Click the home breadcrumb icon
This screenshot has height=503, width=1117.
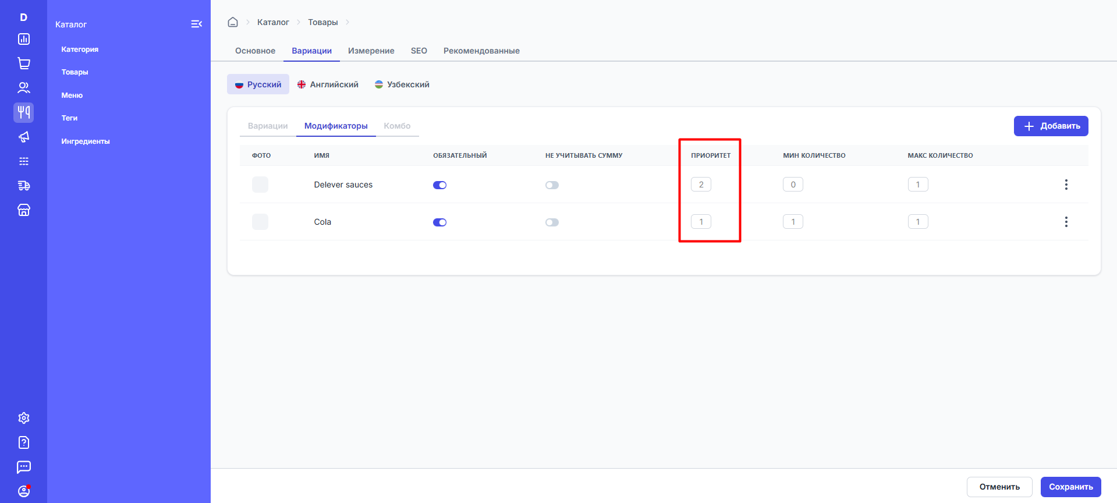click(233, 22)
